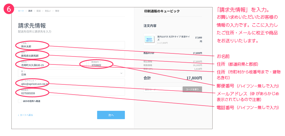Select the 請求 breadcrumb step
The image size is (285, 136).
(30, 11)
